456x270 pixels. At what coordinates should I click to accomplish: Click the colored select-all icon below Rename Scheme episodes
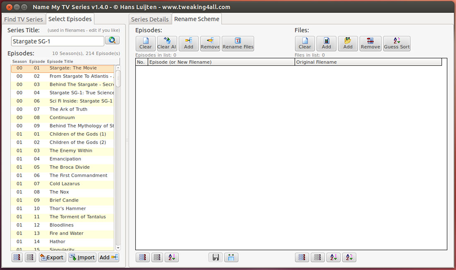click(142, 257)
